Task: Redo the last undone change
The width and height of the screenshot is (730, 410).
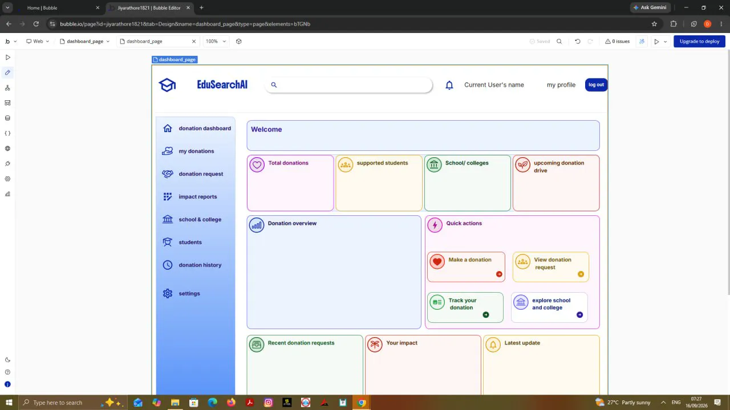Action: click(590, 42)
